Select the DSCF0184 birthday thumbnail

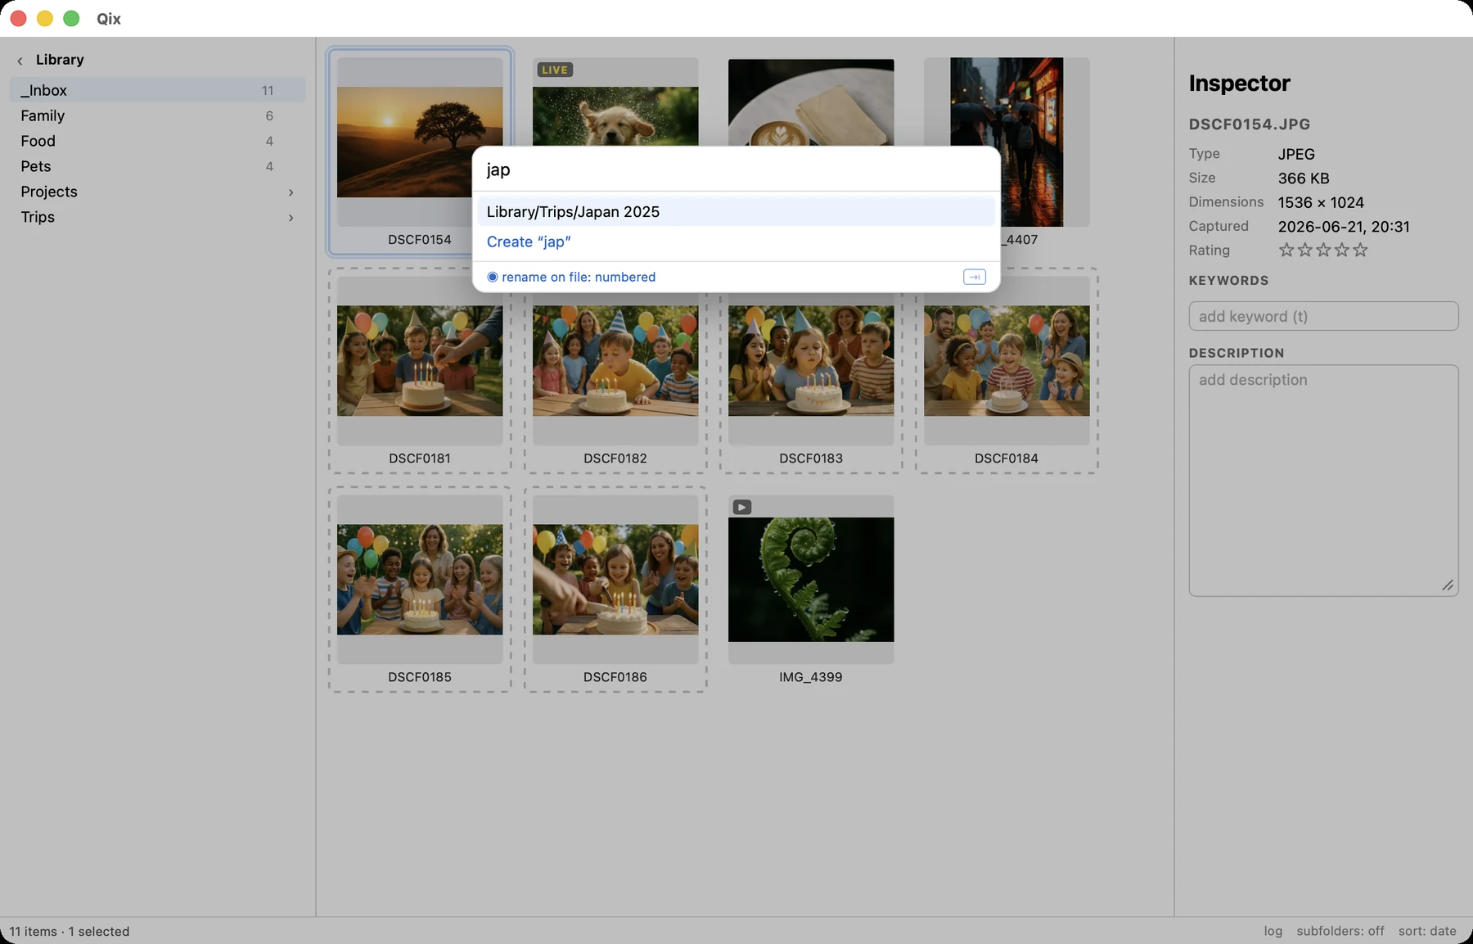coord(1007,361)
